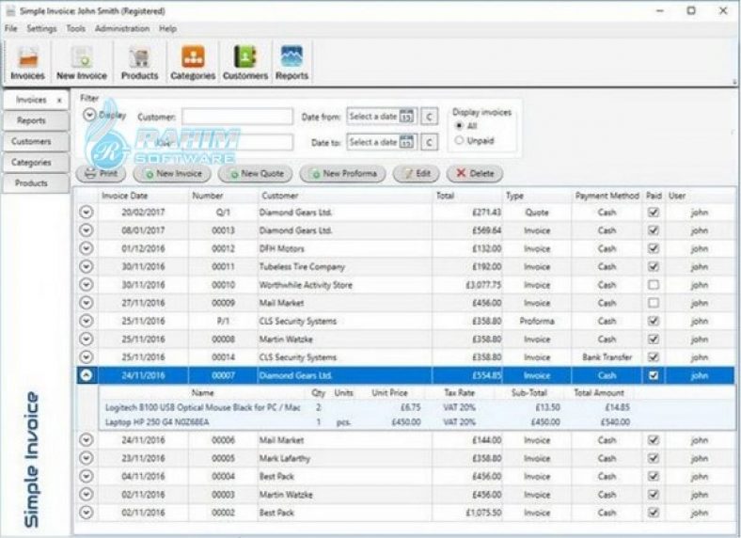The image size is (741, 538).
Task: Open the Categories toolbar icon
Action: (x=193, y=62)
